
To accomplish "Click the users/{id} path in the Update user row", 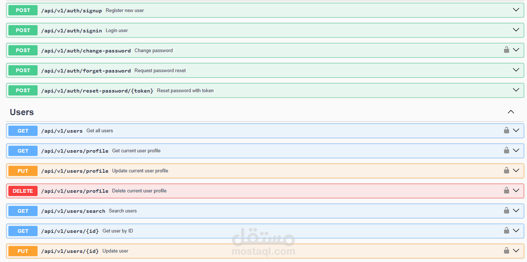I will coord(70,251).
